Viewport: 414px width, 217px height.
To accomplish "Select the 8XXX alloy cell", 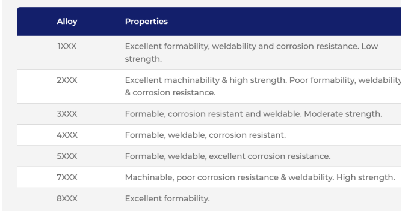I will tap(67, 198).
